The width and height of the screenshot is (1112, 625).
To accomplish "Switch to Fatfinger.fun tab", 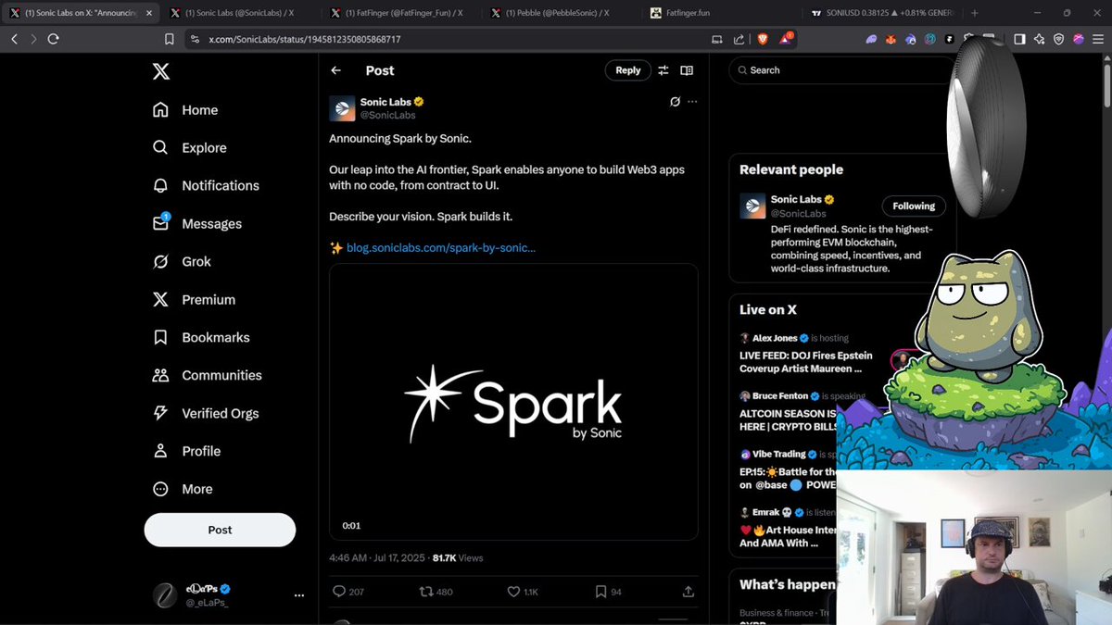I will (x=718, y=13).
